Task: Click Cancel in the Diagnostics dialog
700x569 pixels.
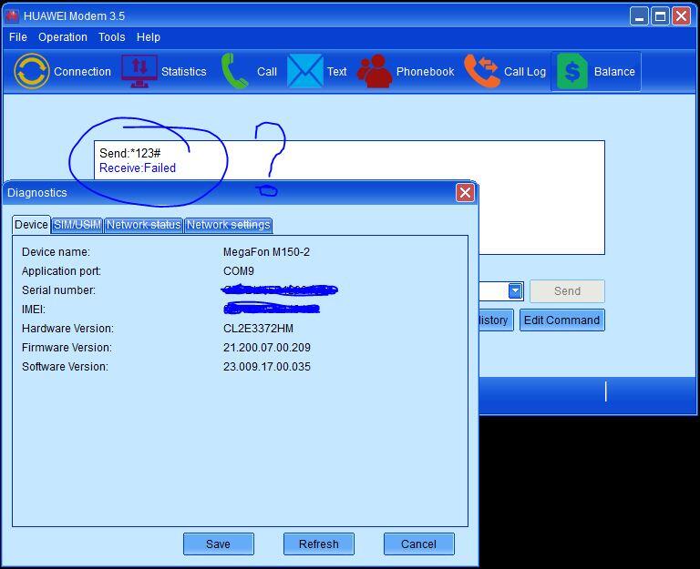Action: (x=418, y=544)
